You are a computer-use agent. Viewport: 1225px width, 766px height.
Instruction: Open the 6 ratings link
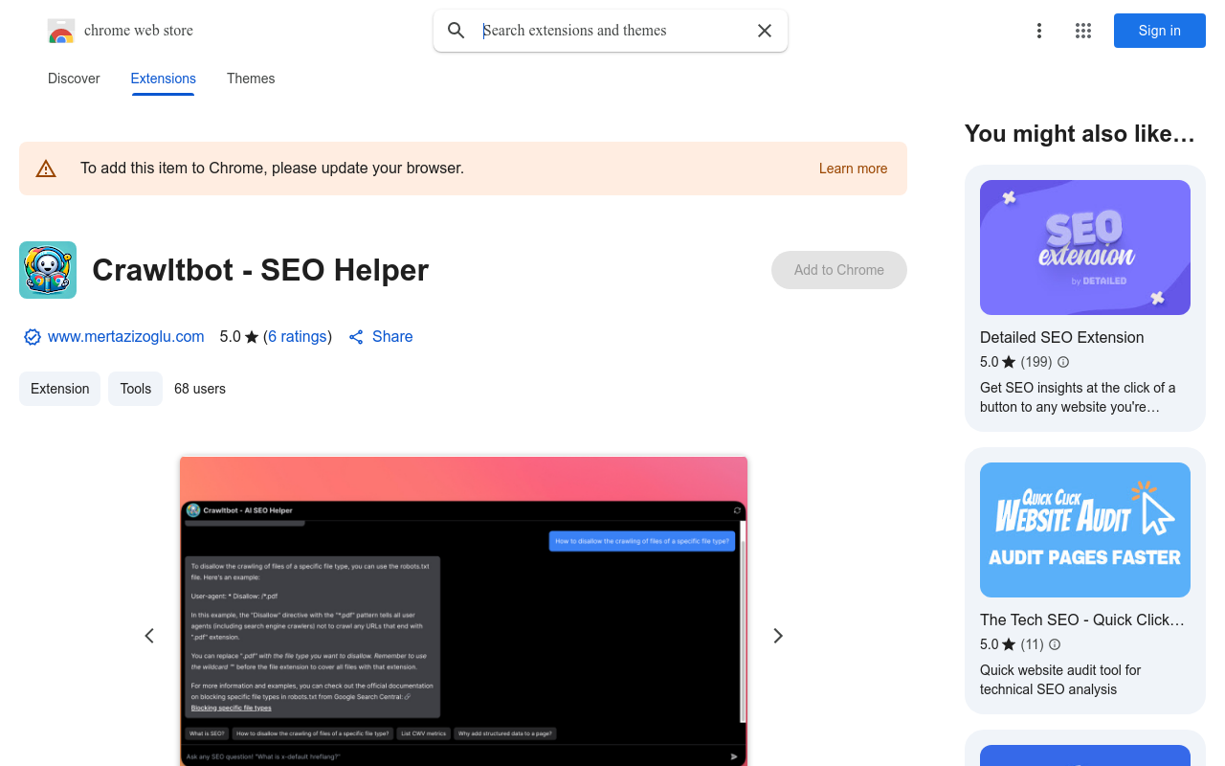click(x=298, y=336)
